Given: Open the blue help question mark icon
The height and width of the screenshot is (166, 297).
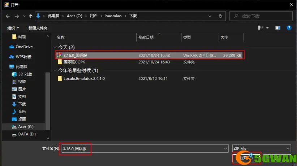Looking at the screenshot, I should pos(289,28).
